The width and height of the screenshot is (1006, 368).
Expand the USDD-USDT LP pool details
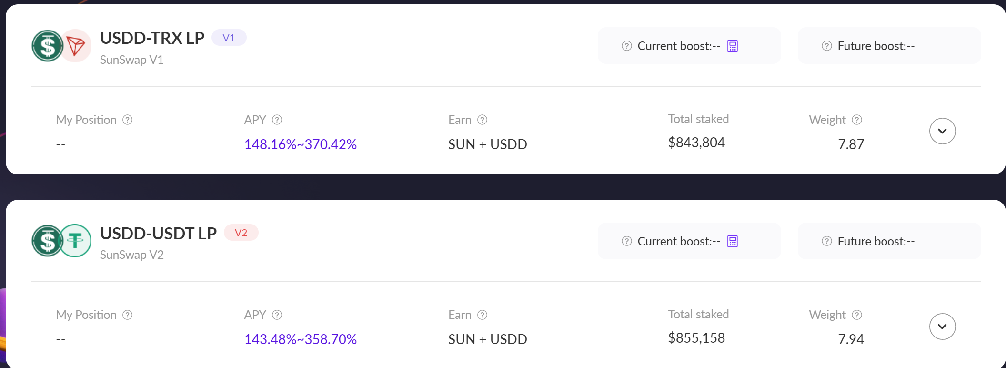point(942,327)
